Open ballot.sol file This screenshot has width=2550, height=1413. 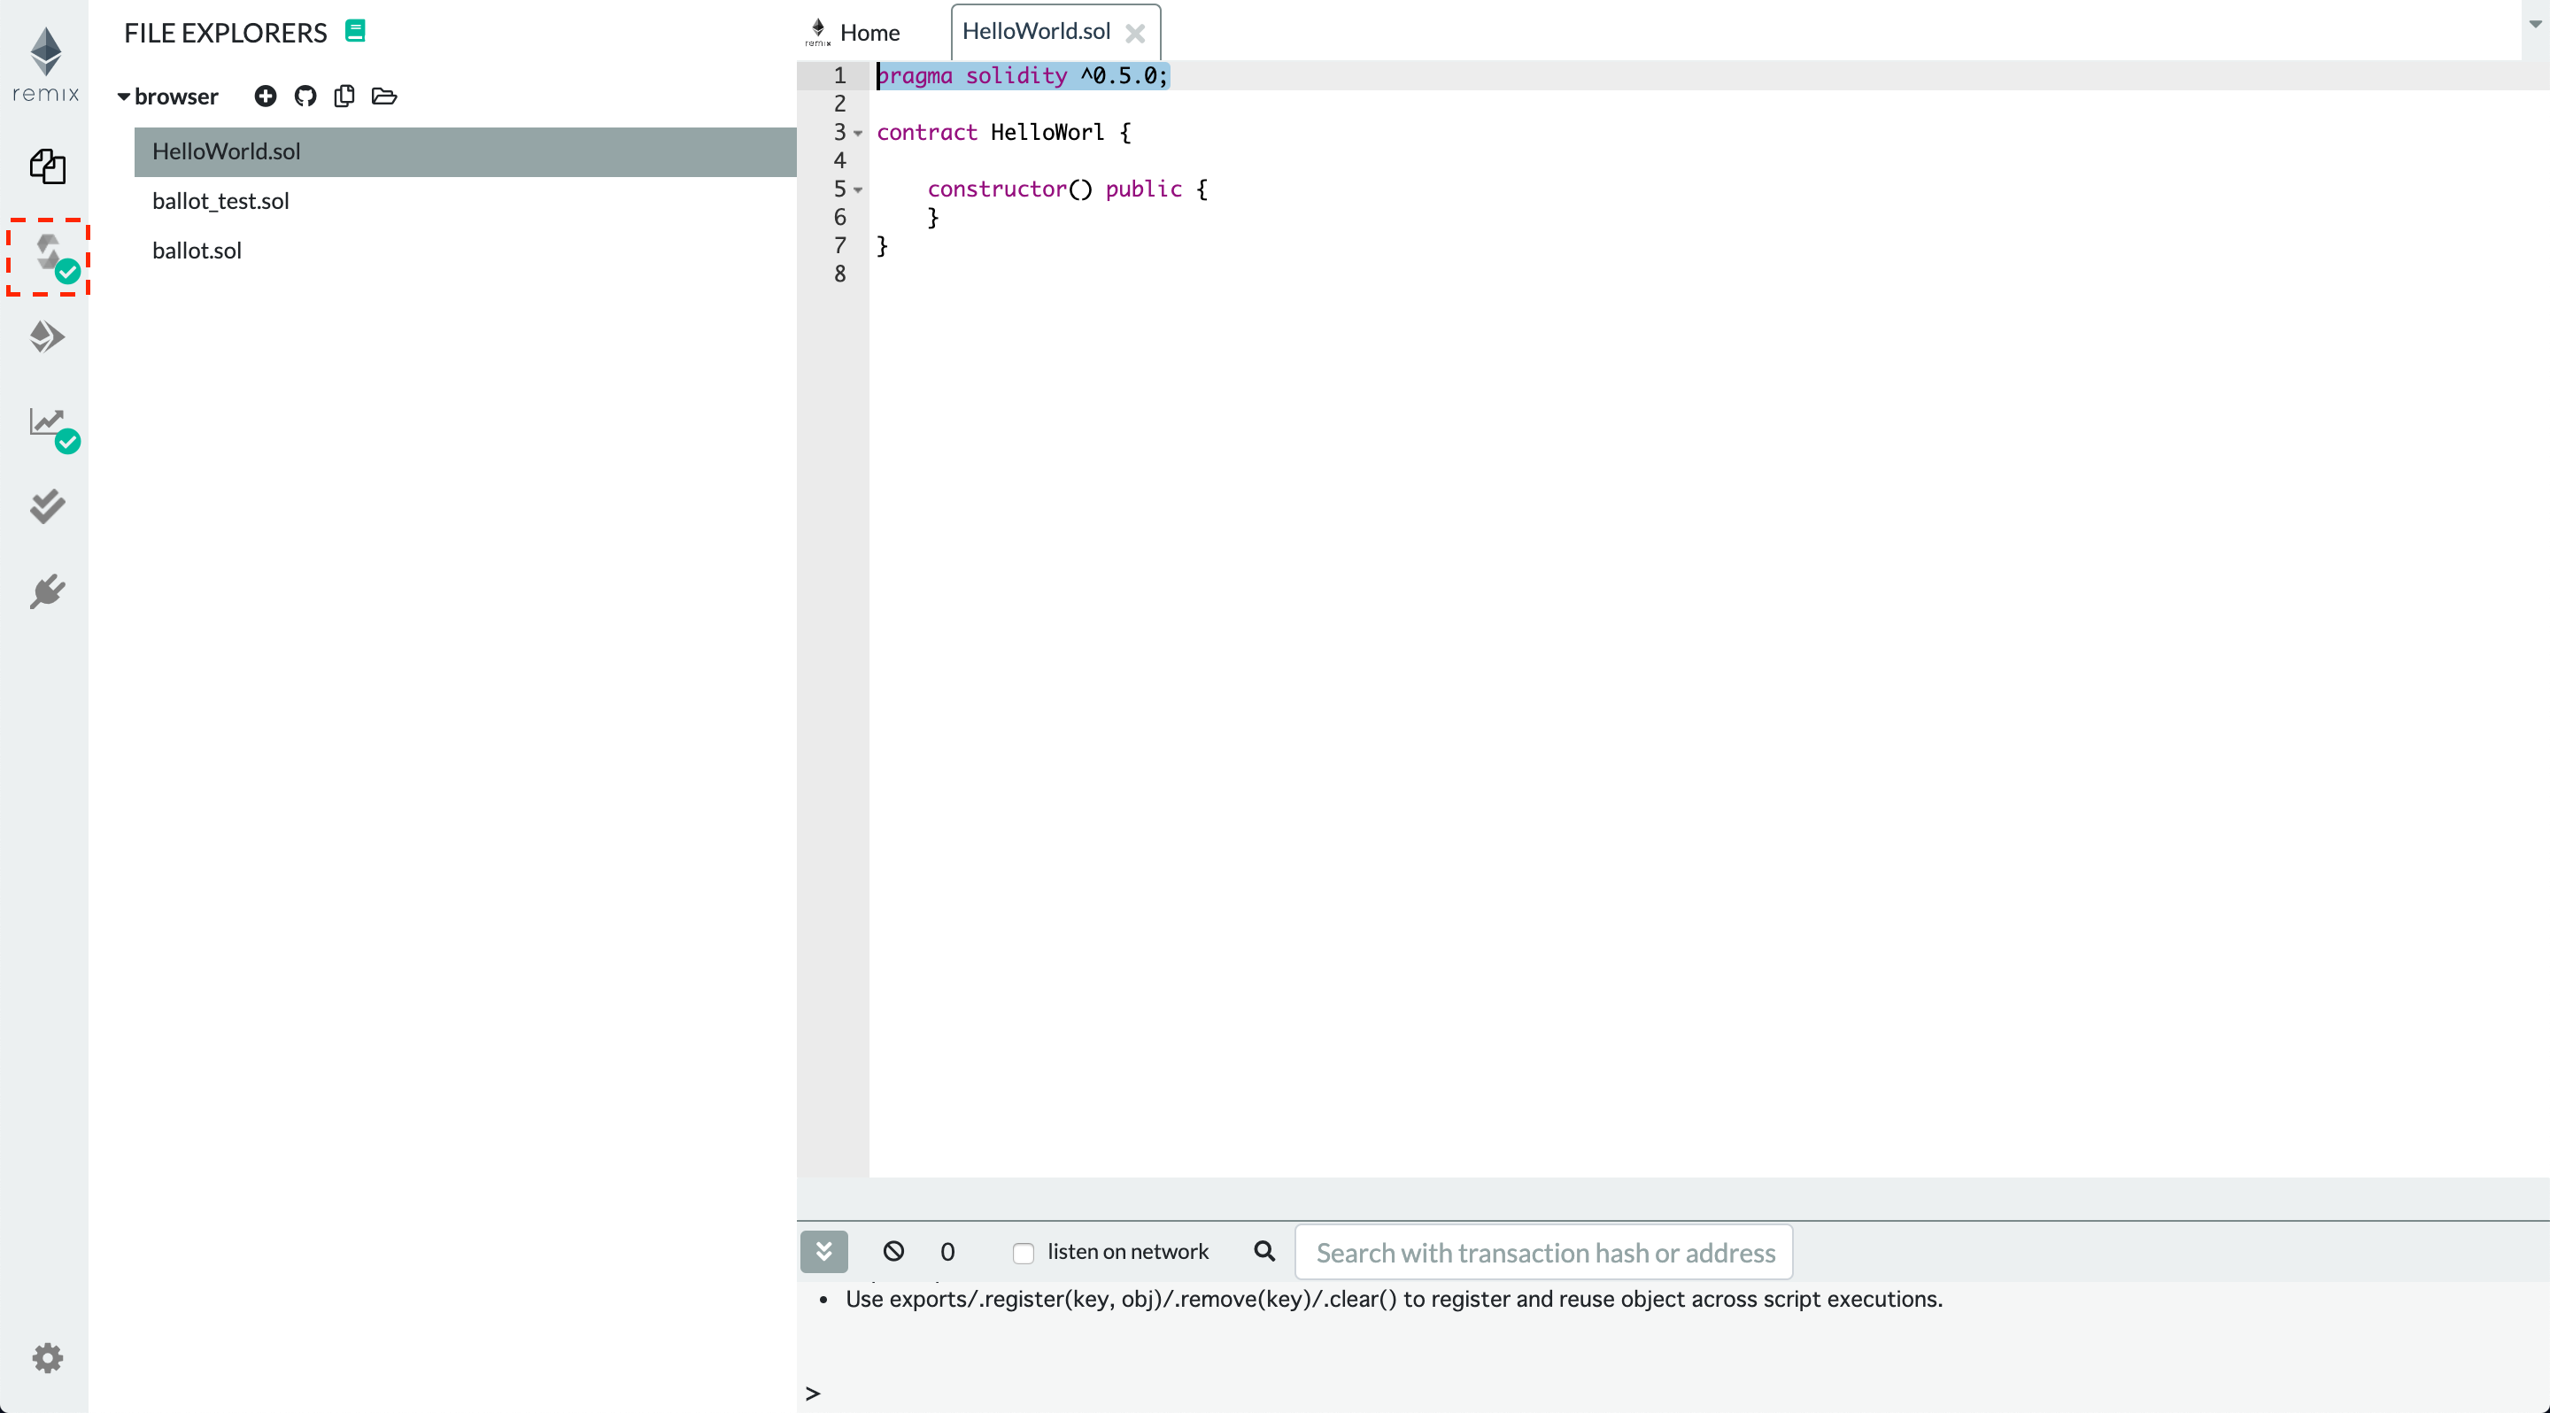[x=197, y=249]
